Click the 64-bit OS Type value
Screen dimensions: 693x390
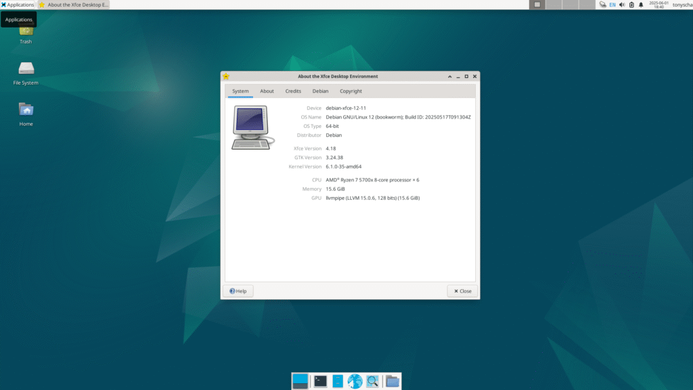332,126
